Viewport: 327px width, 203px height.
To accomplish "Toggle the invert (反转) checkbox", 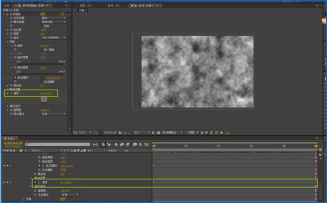I will click(x=42, y=26).
